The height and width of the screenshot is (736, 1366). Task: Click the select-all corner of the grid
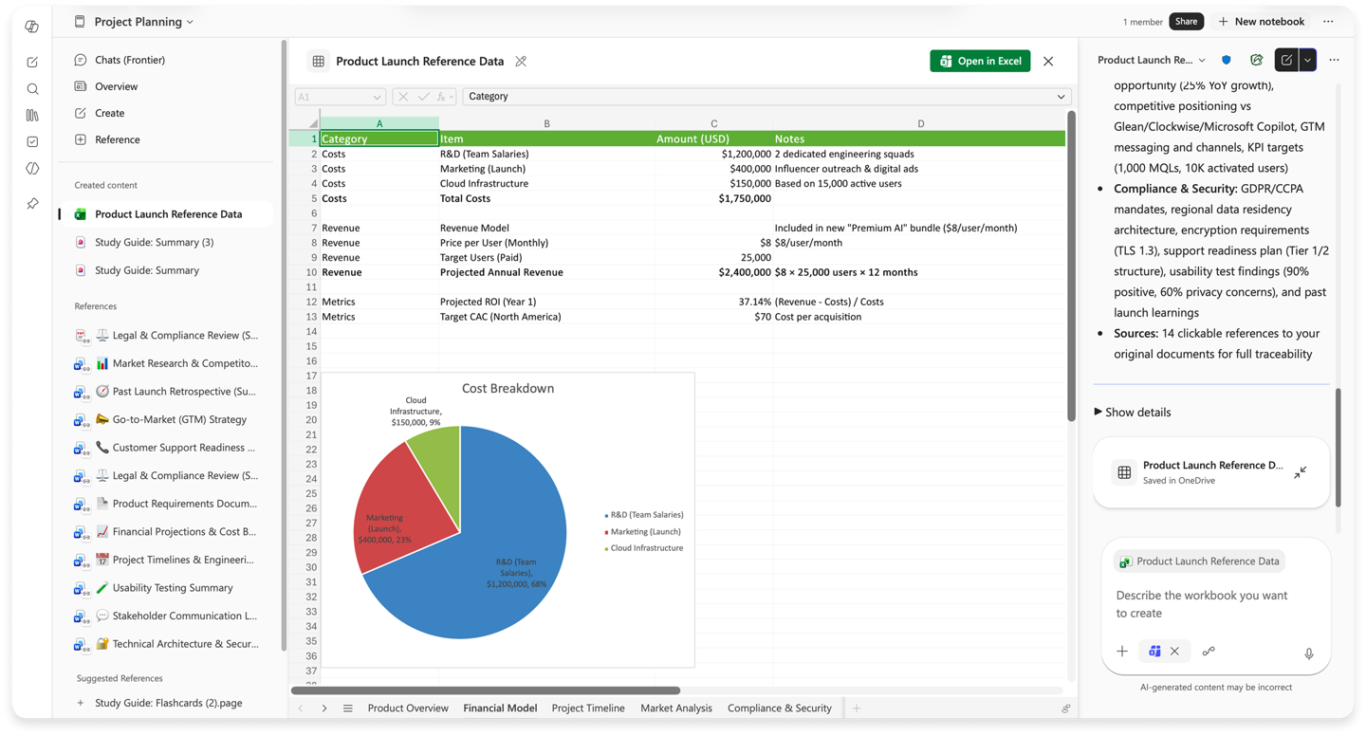click(x=312, y=123)
